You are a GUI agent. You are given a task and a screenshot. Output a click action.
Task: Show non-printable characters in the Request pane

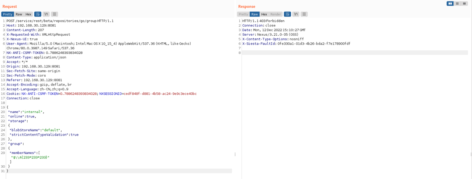(46, 14)
